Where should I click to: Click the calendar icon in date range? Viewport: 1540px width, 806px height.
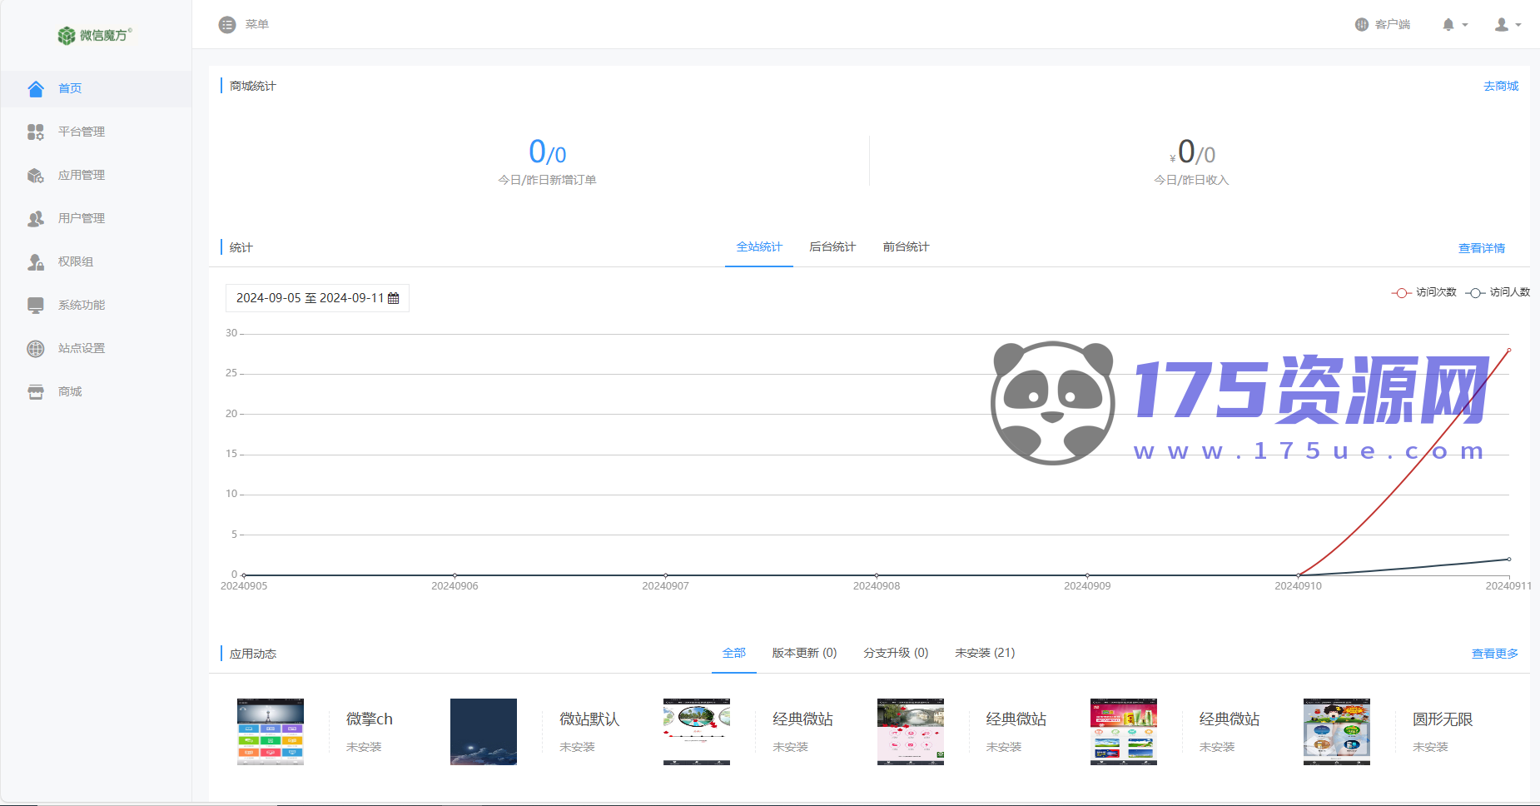pos(394,298)
